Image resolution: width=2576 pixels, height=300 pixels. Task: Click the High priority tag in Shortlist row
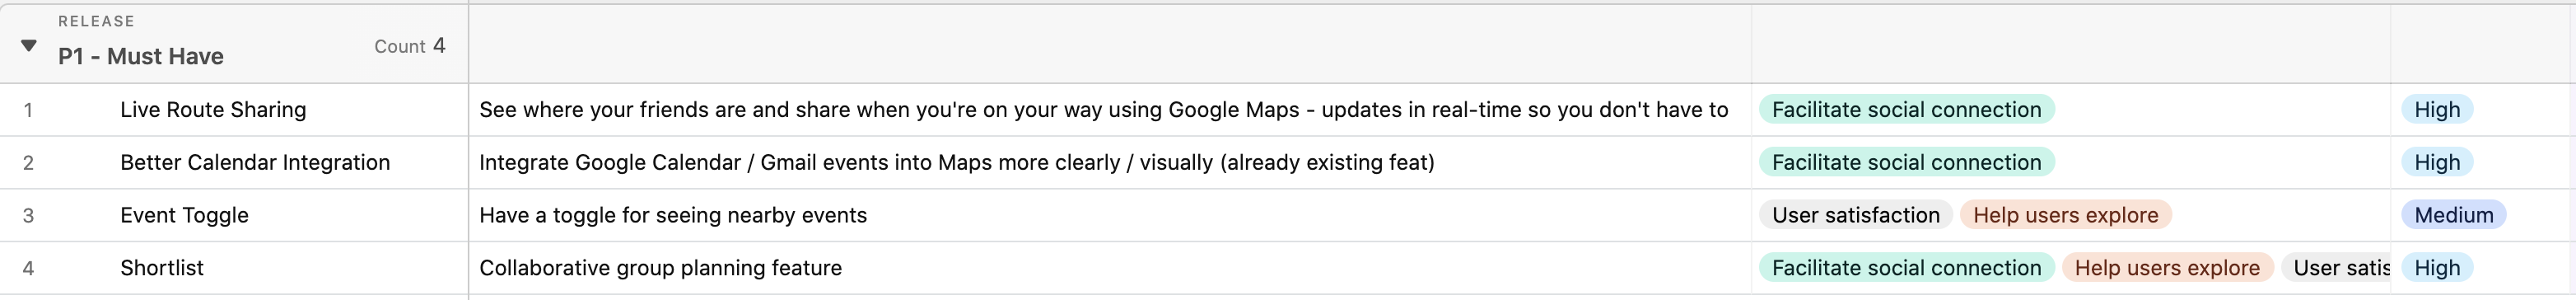[2437, 268]
